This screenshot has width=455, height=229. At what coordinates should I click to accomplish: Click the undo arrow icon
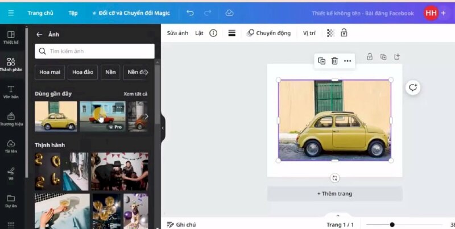[x=190, y=13]
